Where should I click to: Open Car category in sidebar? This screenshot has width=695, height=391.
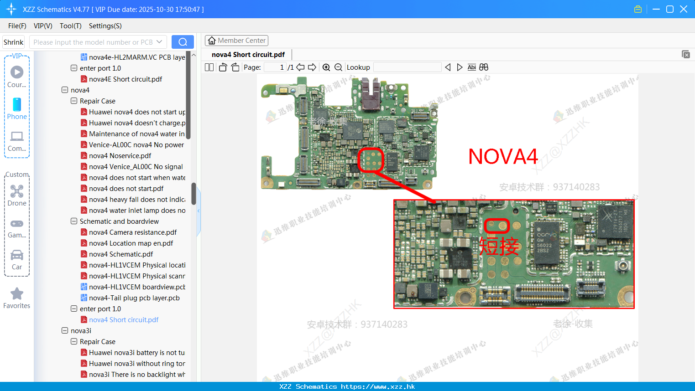17,260
